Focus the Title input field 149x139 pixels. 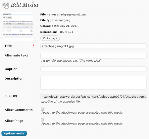coord(93,46)
